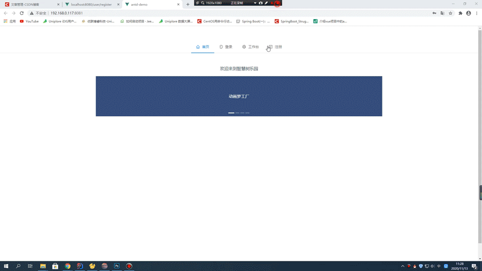Image resolution: width=482 pixels, height=271 pixels.
Task: Open the SpringBoot_Strug bookmark
Action: coord(291,21)
